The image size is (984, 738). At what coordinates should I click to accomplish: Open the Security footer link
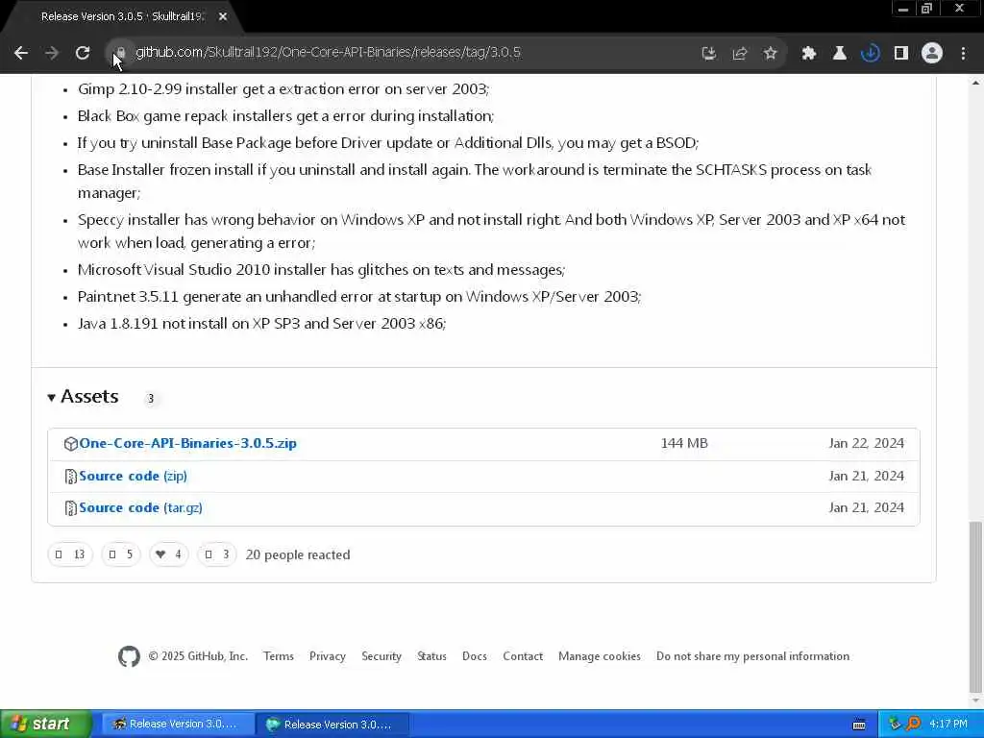(381, 656)
